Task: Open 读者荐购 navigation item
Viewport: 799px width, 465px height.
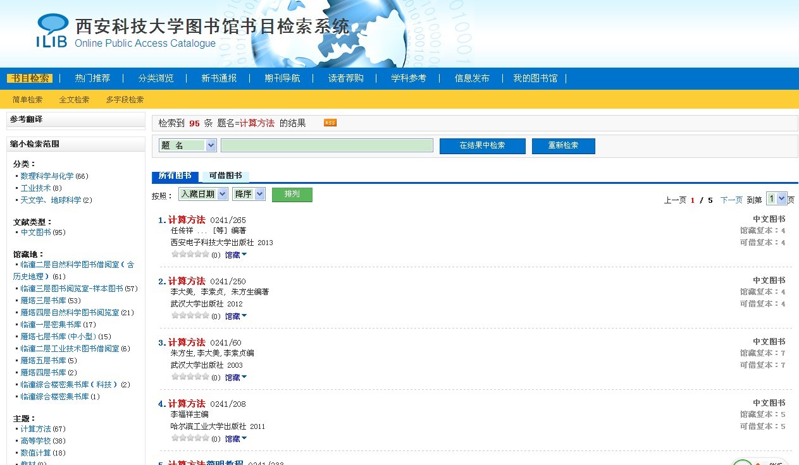Action: 345,78
